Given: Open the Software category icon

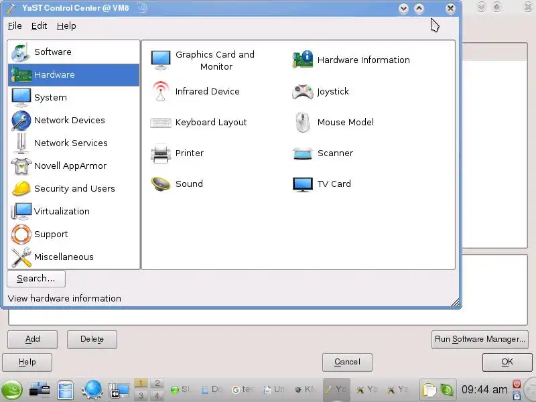Looking at the screenshot, I should pos(21,52).
